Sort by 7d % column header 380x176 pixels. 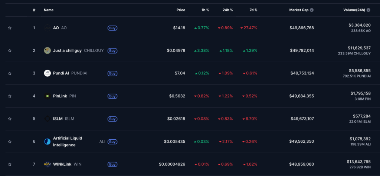coord(253,10)
